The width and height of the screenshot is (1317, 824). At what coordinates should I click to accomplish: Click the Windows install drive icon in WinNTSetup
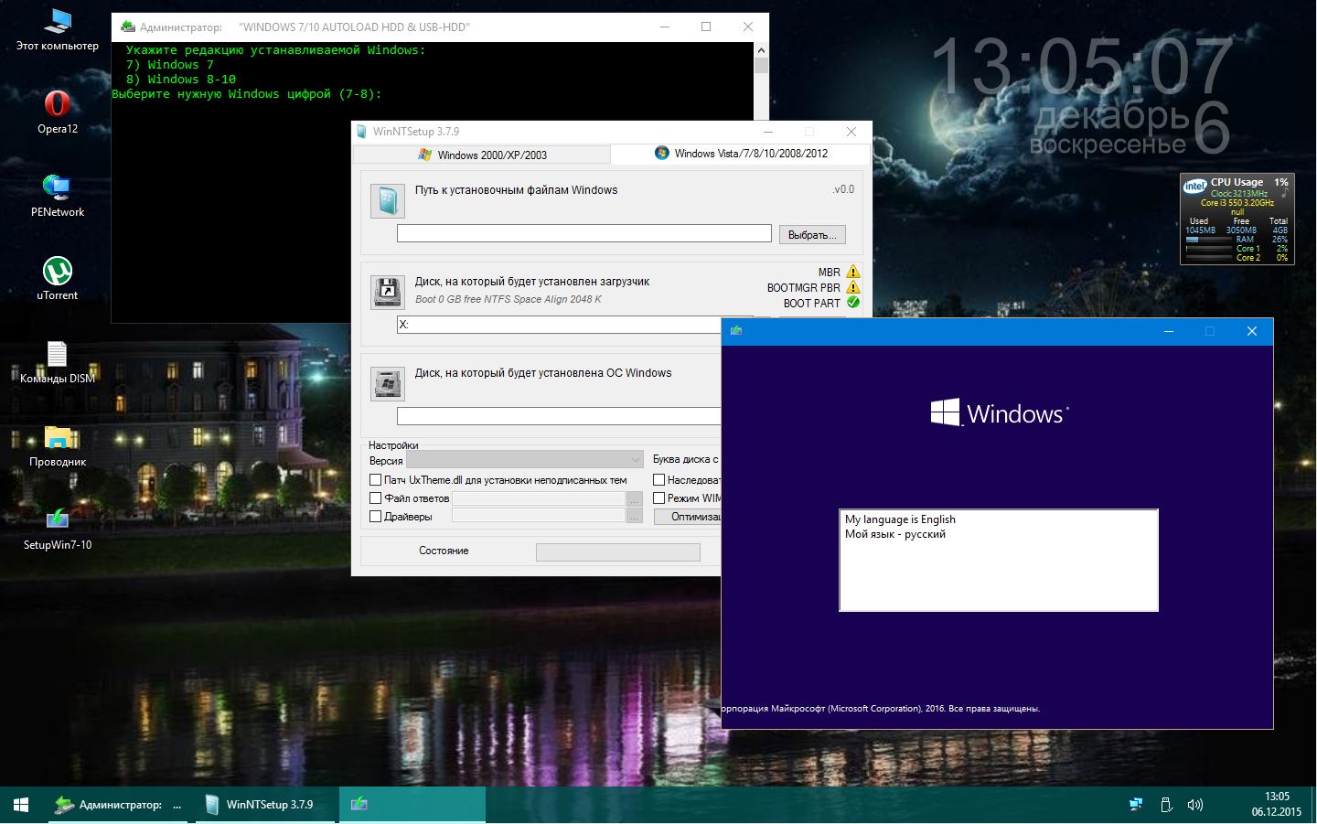[x=388, y=384]
